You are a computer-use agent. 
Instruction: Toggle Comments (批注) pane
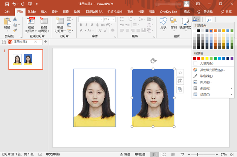[x=140, y=154]
